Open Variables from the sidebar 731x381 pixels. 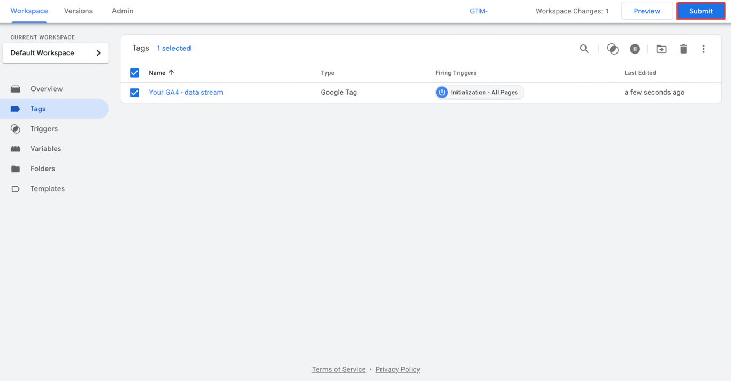coord(47,148)
